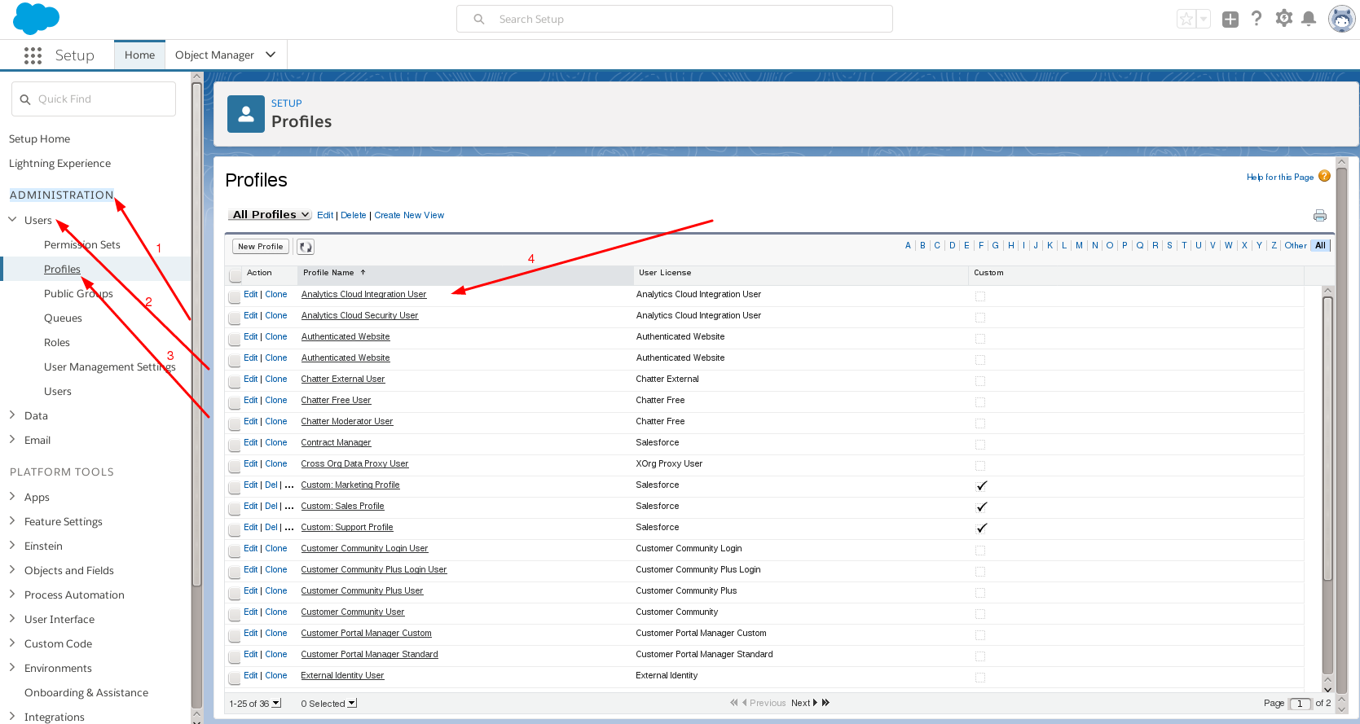Image resolution: width=1360 pixels, height=724 pixels.
Task: Open the Global Actions plus icon
Action: click(1230, 19)
